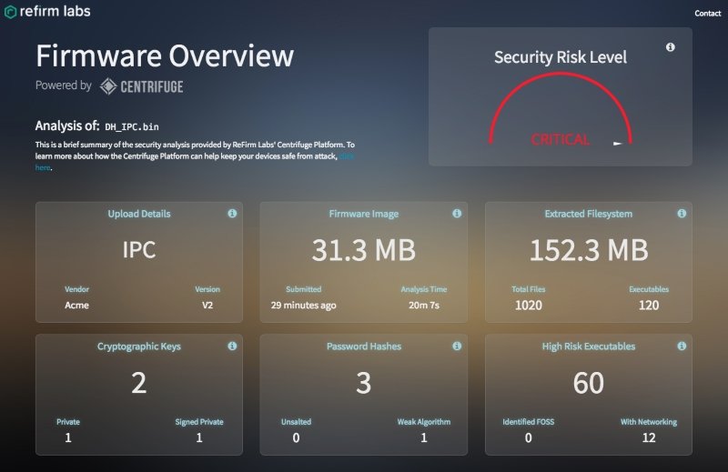Open Security Risk Level info icon
Screen dimensions: 728x472
coord(670,47)
